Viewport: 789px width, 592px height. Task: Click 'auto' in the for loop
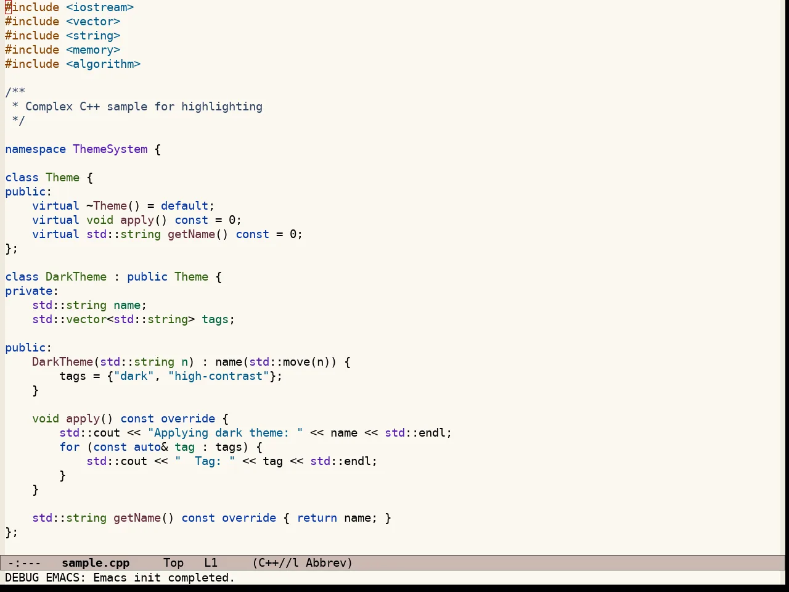(x=147, y=447)
